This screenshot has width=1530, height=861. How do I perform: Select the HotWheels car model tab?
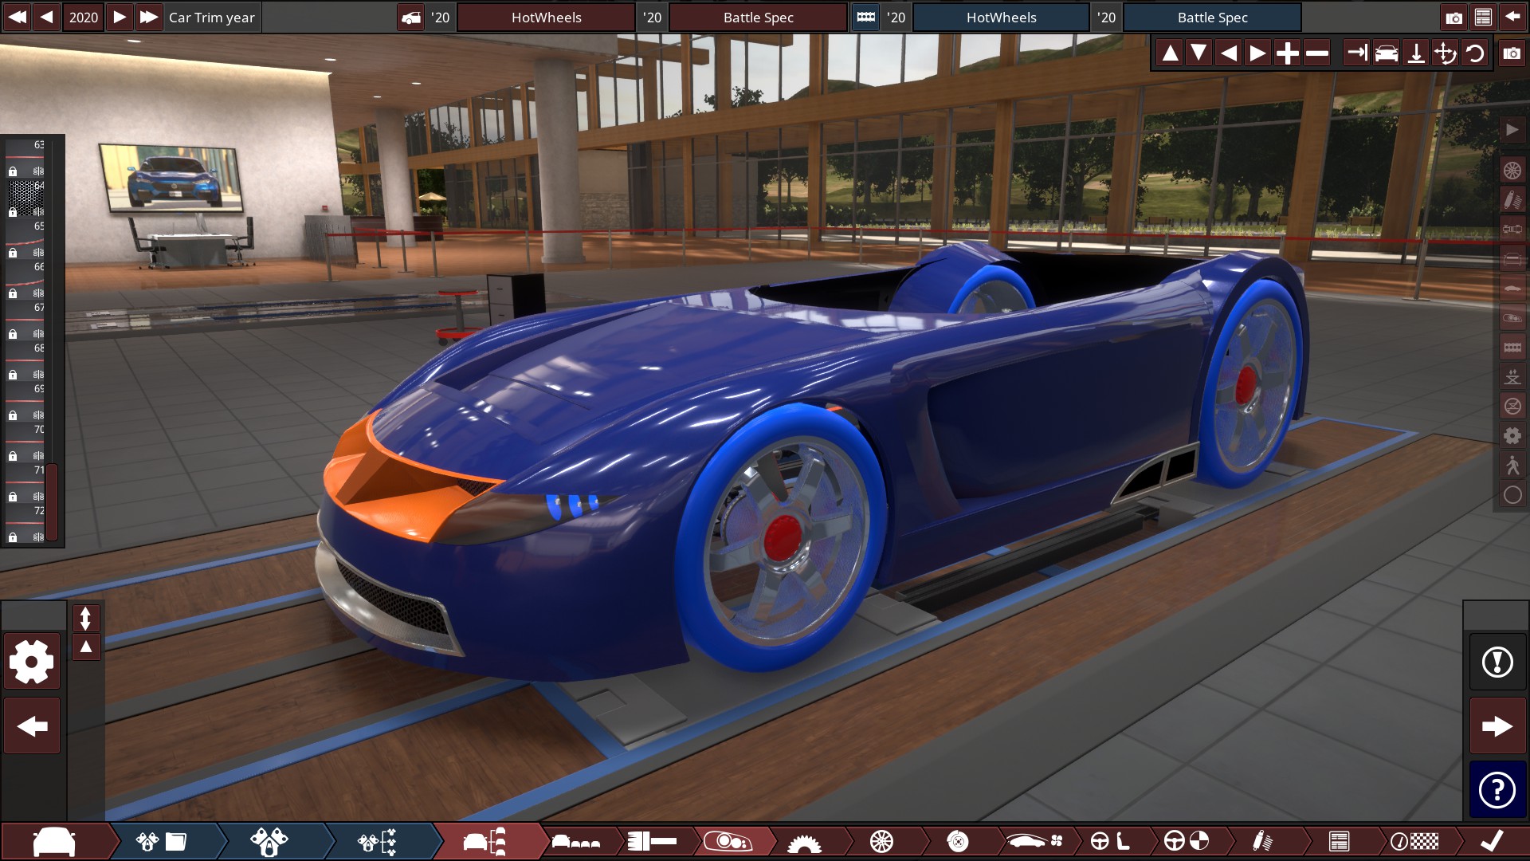[546, 17]
